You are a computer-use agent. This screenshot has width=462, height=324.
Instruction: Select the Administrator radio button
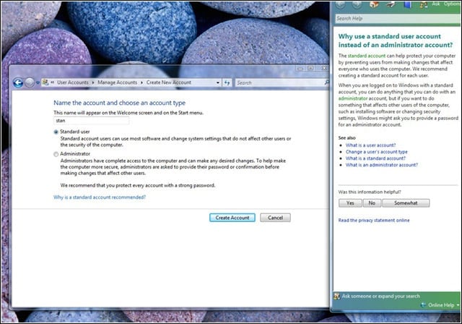(56, 154)
